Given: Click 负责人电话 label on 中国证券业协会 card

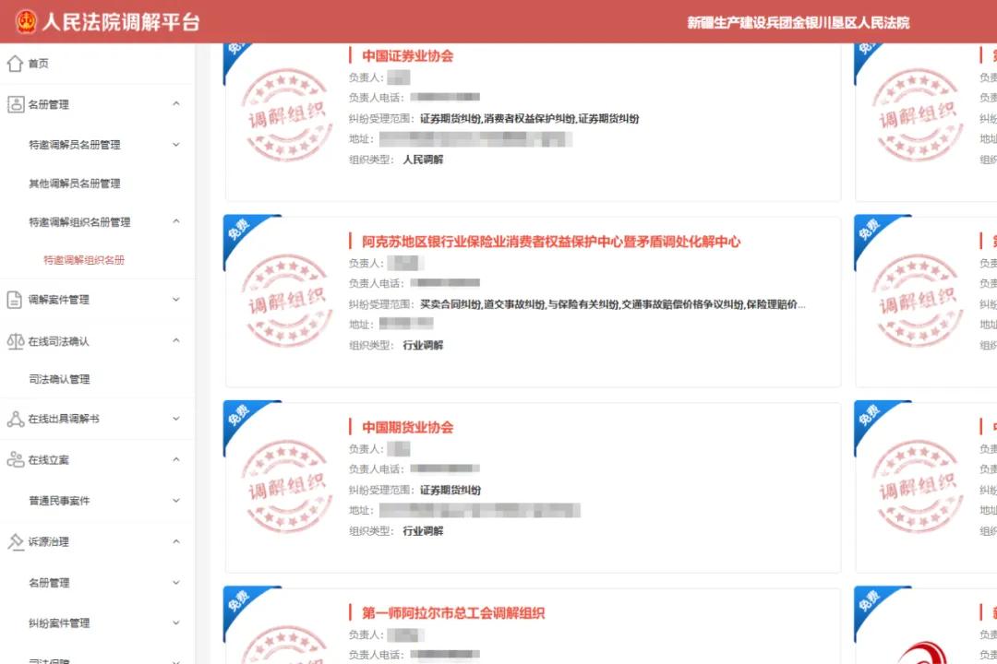Looking at the screenshot, I should coord(377,97).
